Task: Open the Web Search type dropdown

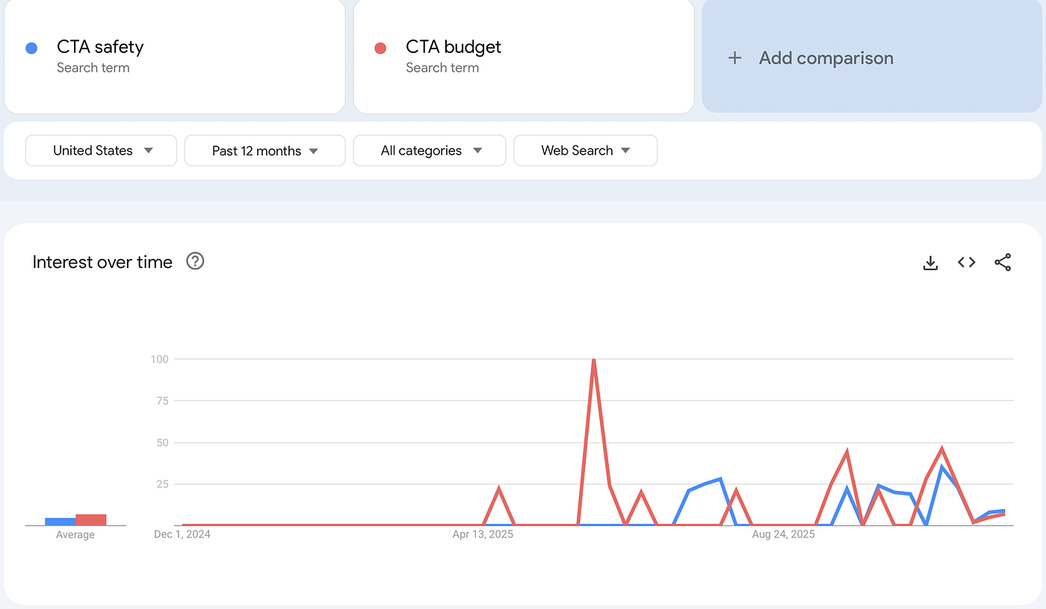Action: pos(586,150)
